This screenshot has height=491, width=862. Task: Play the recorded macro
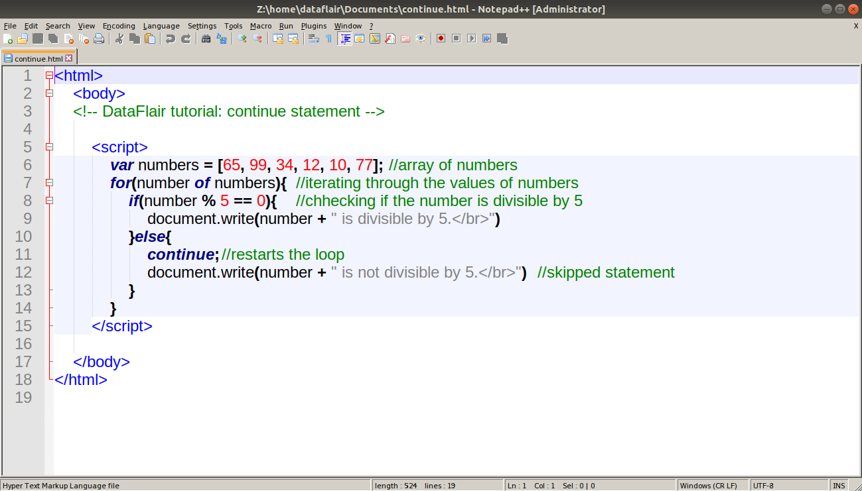[x=470, y=38]
